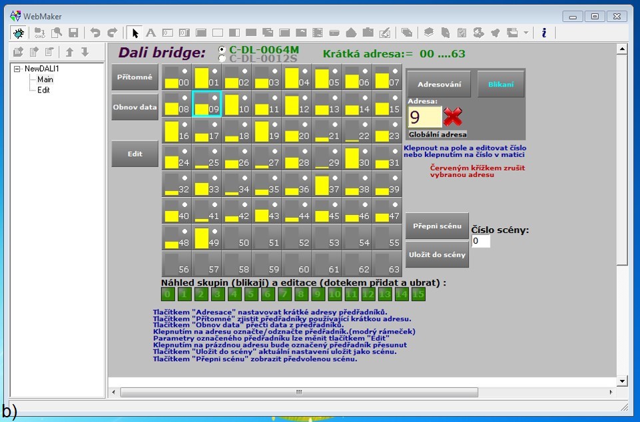Select ballast address 09 in the matrix
Screen dimensions: 640x422
[x=207, y=104]
